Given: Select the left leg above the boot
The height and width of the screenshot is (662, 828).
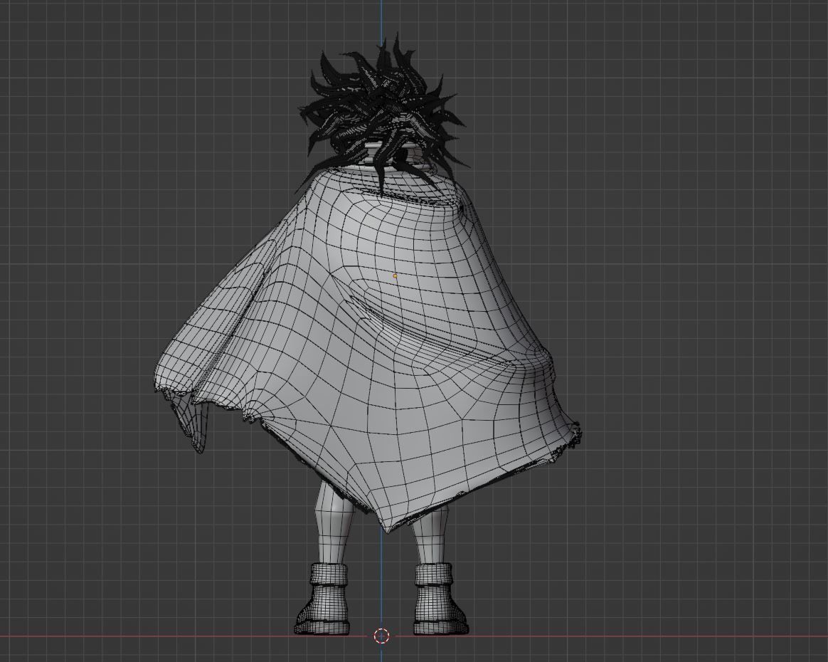Looking at the screenshot, I should pos(333,523).
